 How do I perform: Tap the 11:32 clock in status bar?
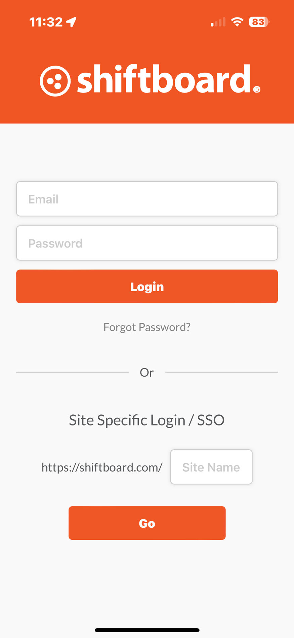coord(46,22)
